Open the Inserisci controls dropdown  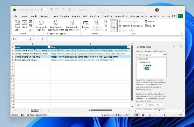click(86, 25)
